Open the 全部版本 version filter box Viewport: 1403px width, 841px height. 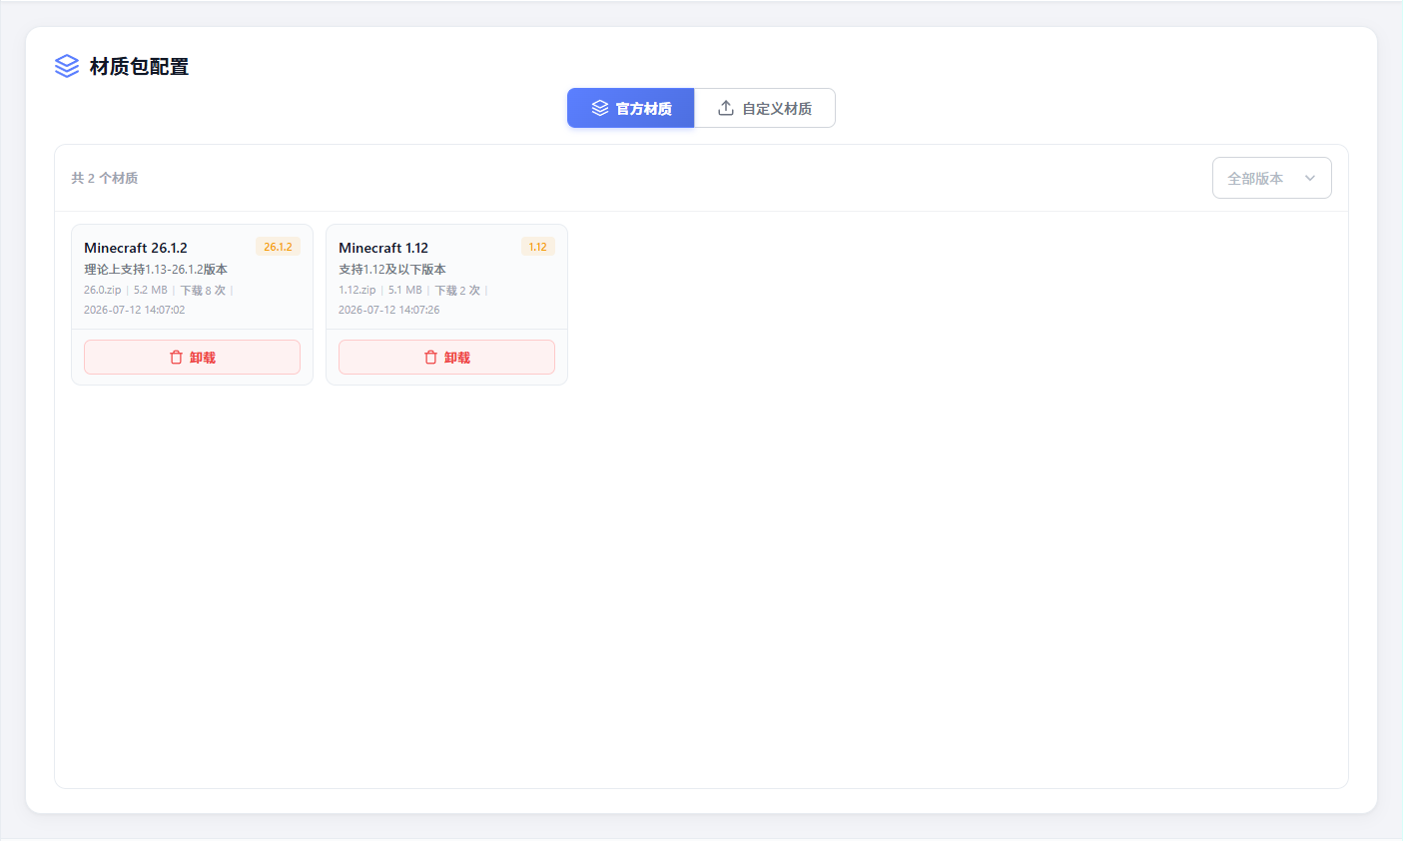tap(1271, 178)
